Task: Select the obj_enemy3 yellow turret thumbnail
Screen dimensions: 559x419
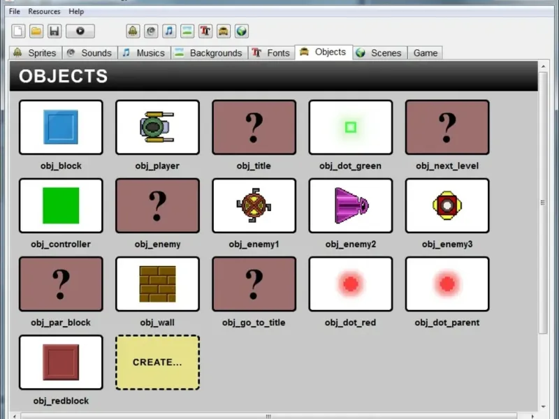Action: (447, 205)
